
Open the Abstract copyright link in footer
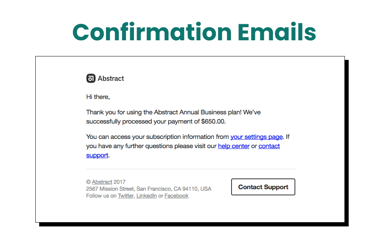click(x=102, y=182)
